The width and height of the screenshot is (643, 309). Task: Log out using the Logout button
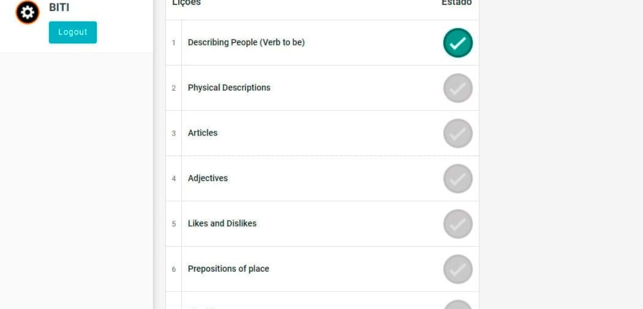pyautogui.click(x=73, y=32)
